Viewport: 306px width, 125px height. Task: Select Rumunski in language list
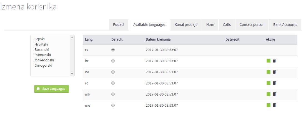click(x=42, y=55)
